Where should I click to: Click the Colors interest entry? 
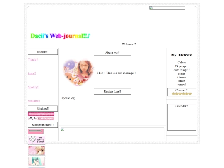tap(182, 63)
